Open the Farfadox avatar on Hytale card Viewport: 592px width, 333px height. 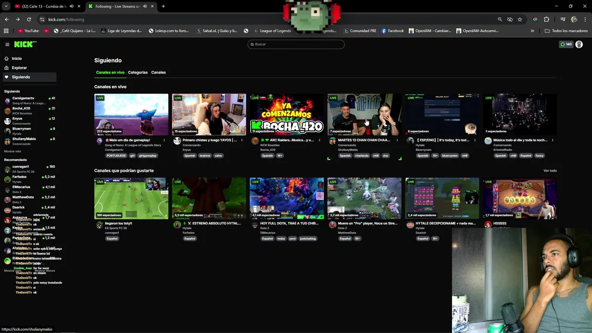[x=177, y=225]
